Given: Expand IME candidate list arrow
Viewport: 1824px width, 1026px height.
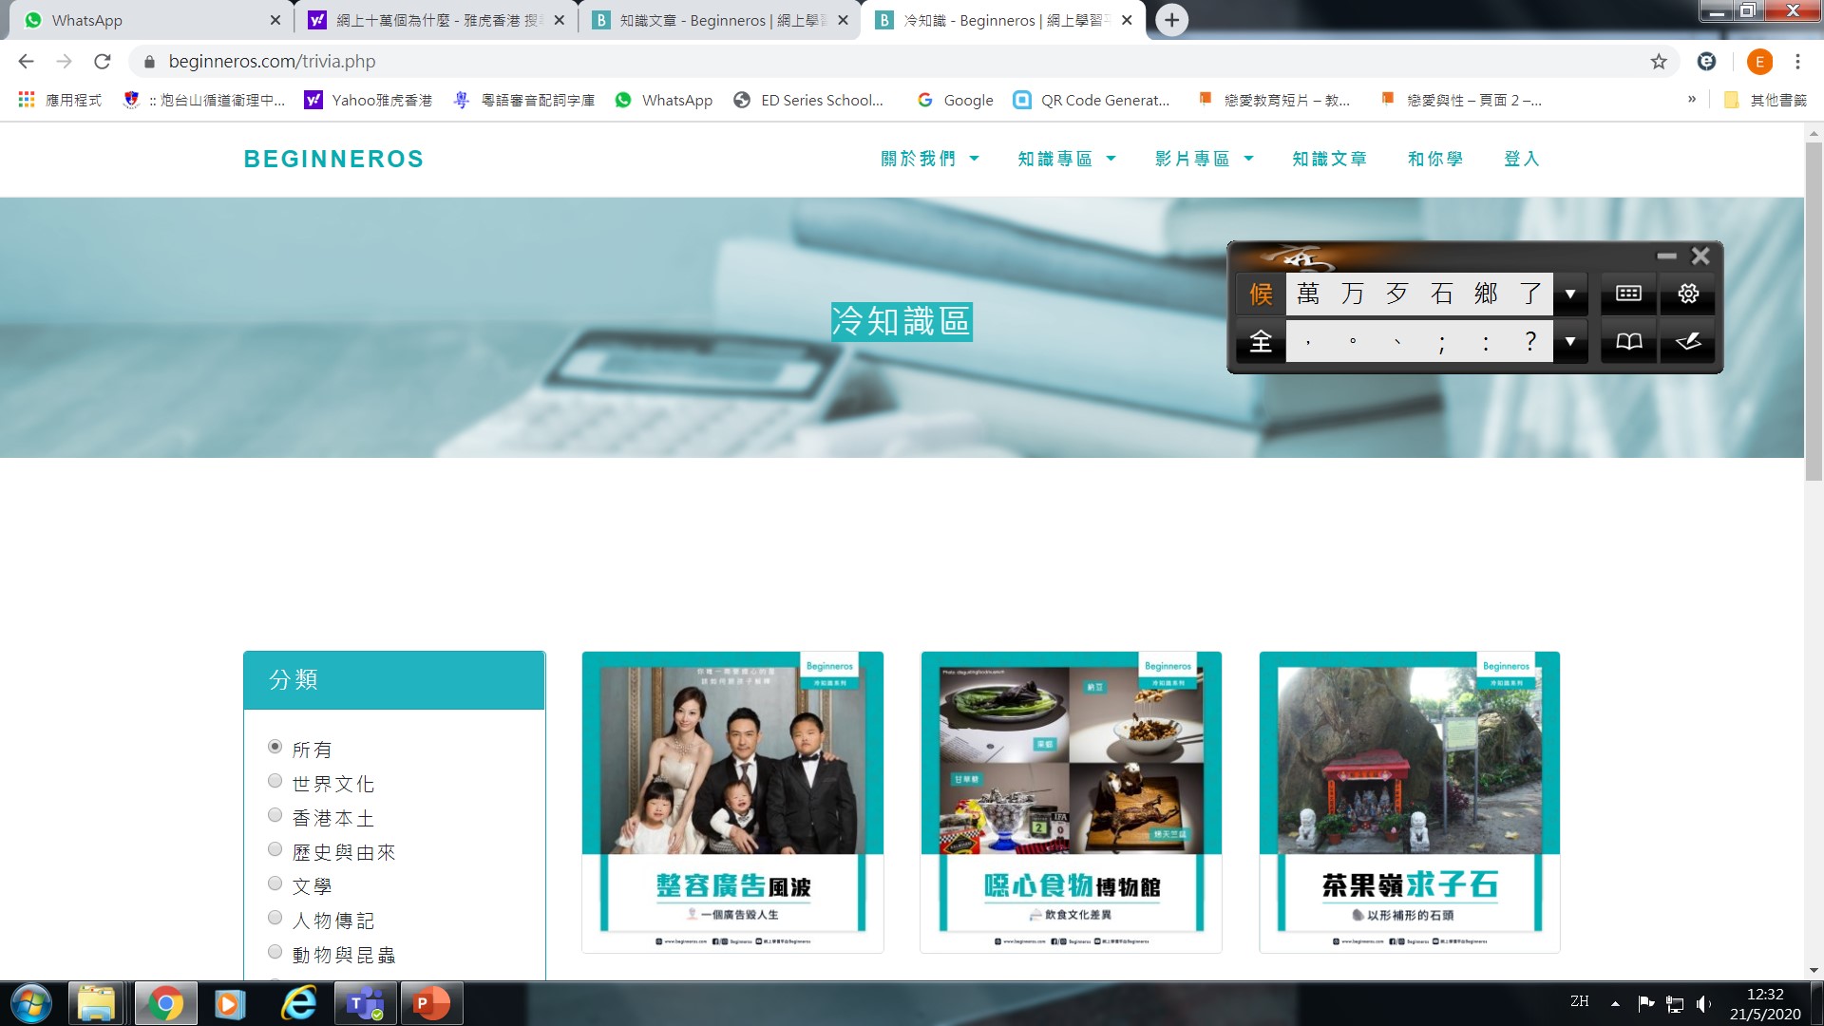Looking at the screenshot, I should pos(1570,294).
